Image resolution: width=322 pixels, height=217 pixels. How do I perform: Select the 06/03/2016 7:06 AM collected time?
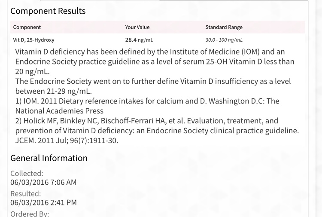click(x=43, y=182)
